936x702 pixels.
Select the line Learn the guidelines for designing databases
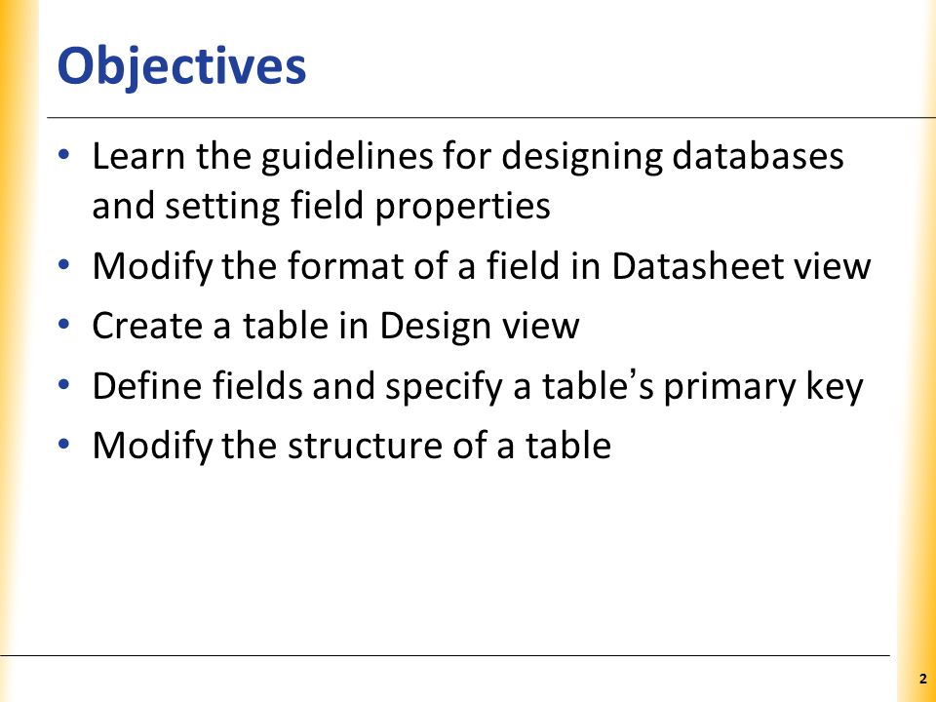click(467, 157)
